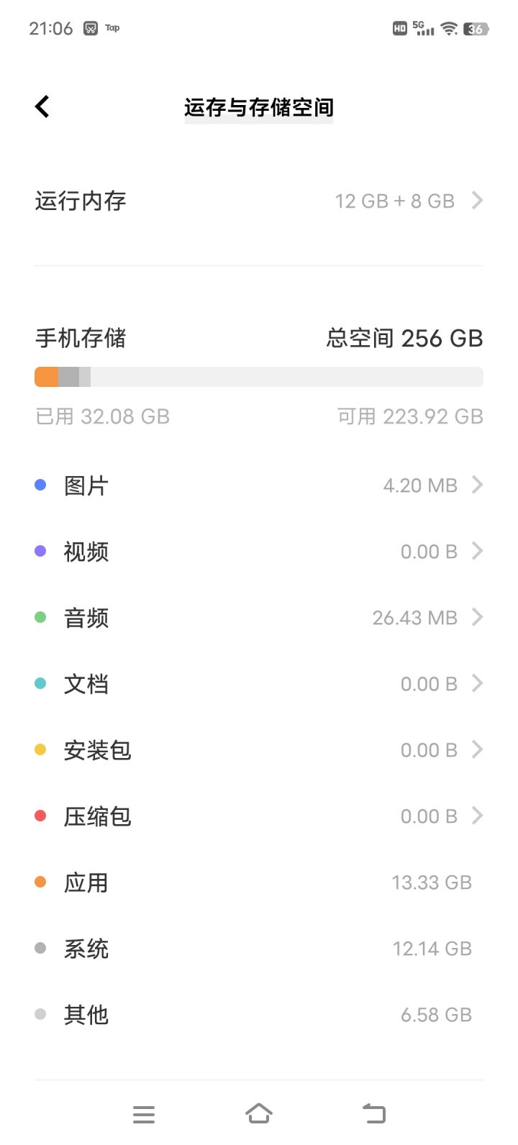Screen dimensions: 518x1145
Task: Tap the 运行内存 label
Action: pos(81,201)
